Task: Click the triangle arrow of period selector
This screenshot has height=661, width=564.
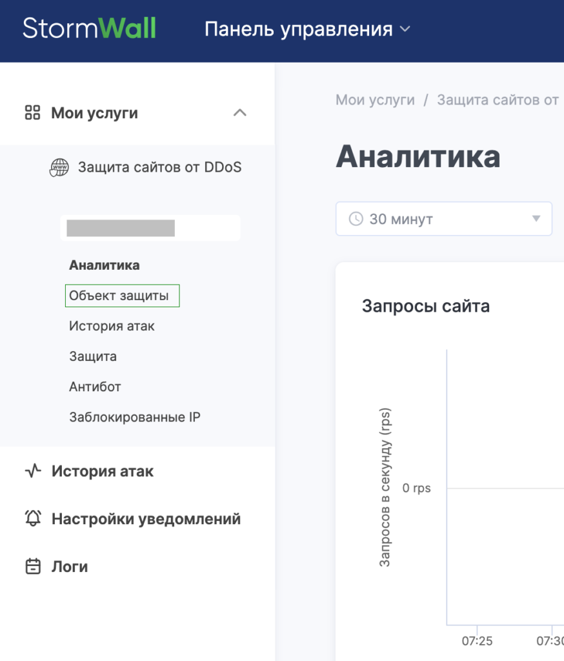Action: pos(536,218)
